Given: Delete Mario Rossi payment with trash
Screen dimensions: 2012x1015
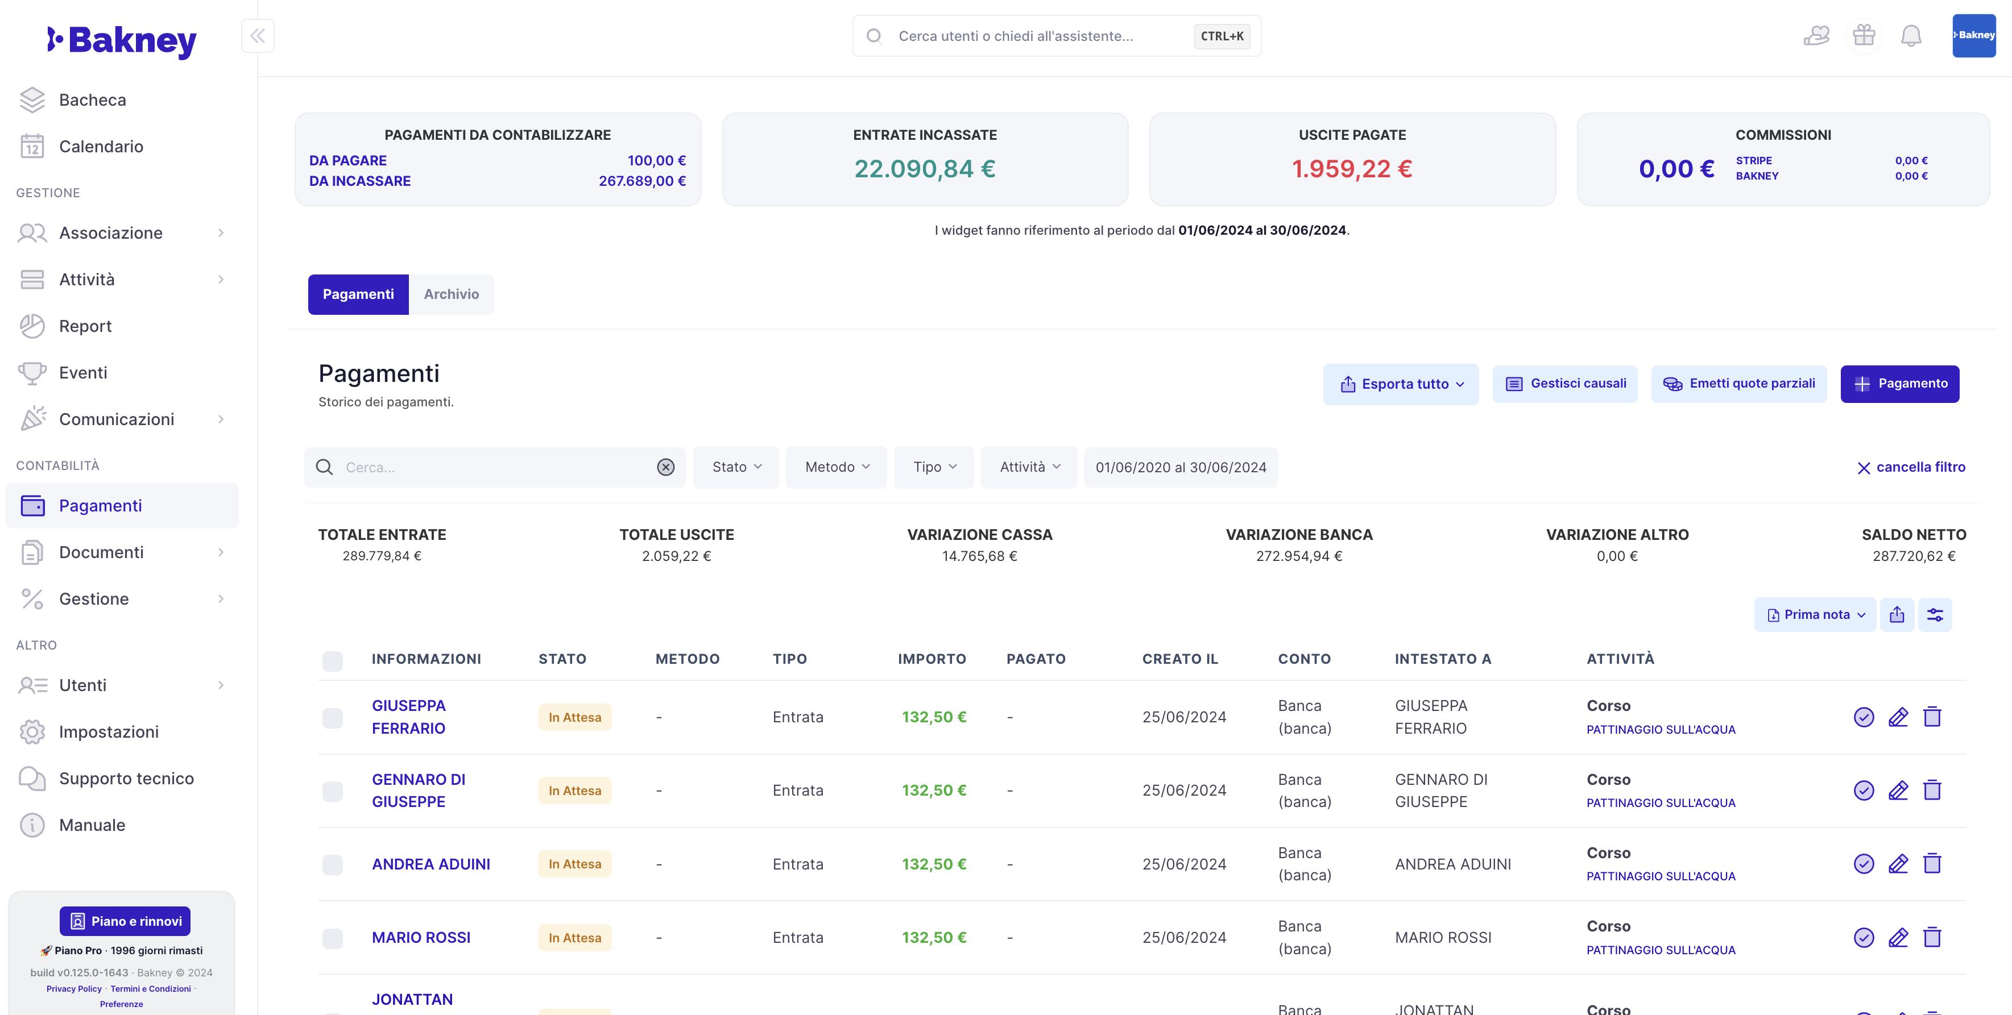Looking at the screenshot, I should pyautogui.click(x=1932, y=937).
